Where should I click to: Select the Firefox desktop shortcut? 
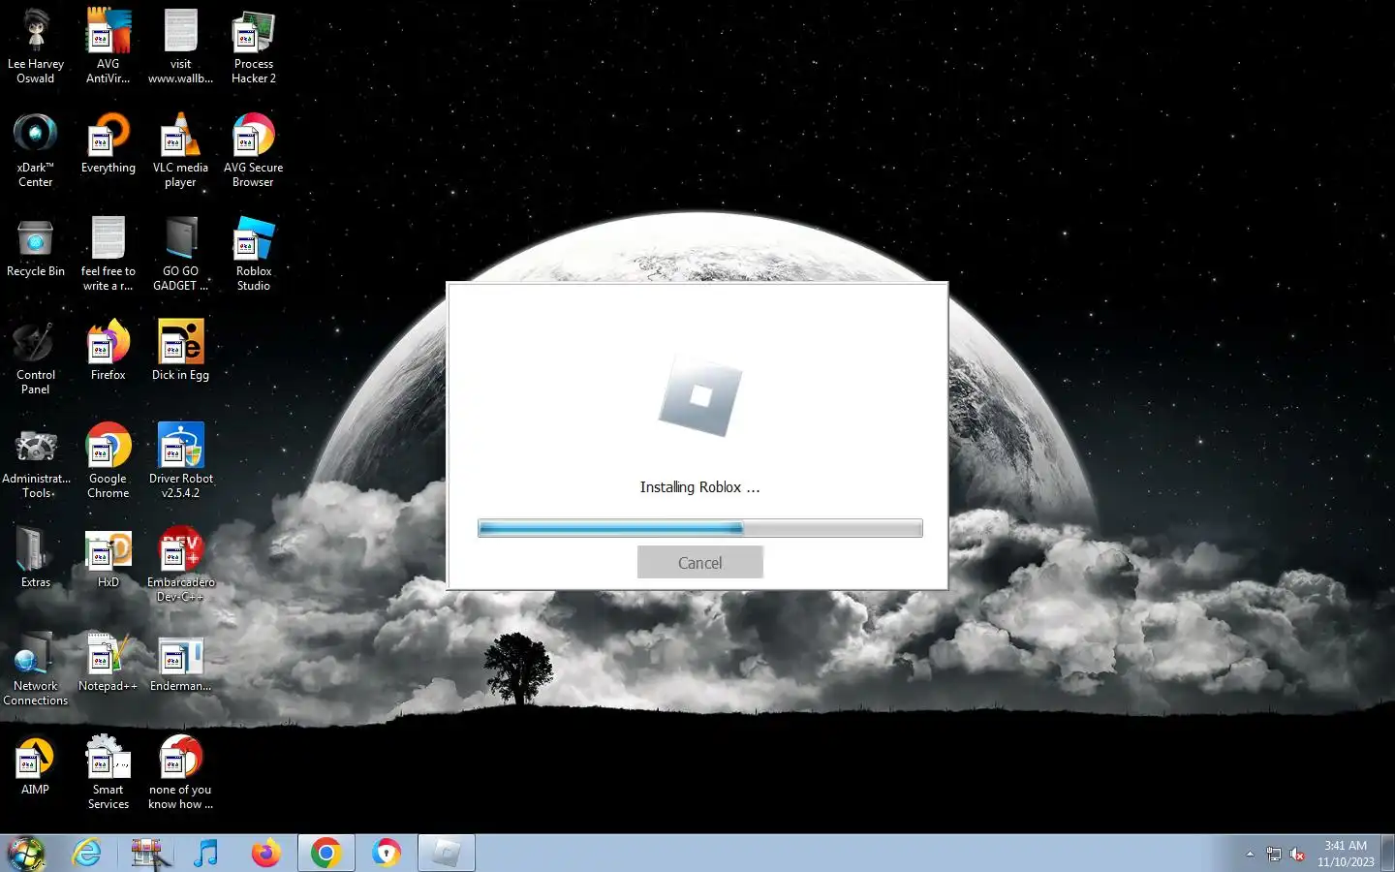coord(108,351)
